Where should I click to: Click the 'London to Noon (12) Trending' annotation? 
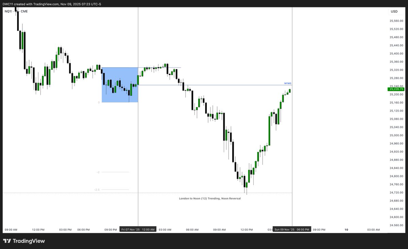tap(210, 198)
